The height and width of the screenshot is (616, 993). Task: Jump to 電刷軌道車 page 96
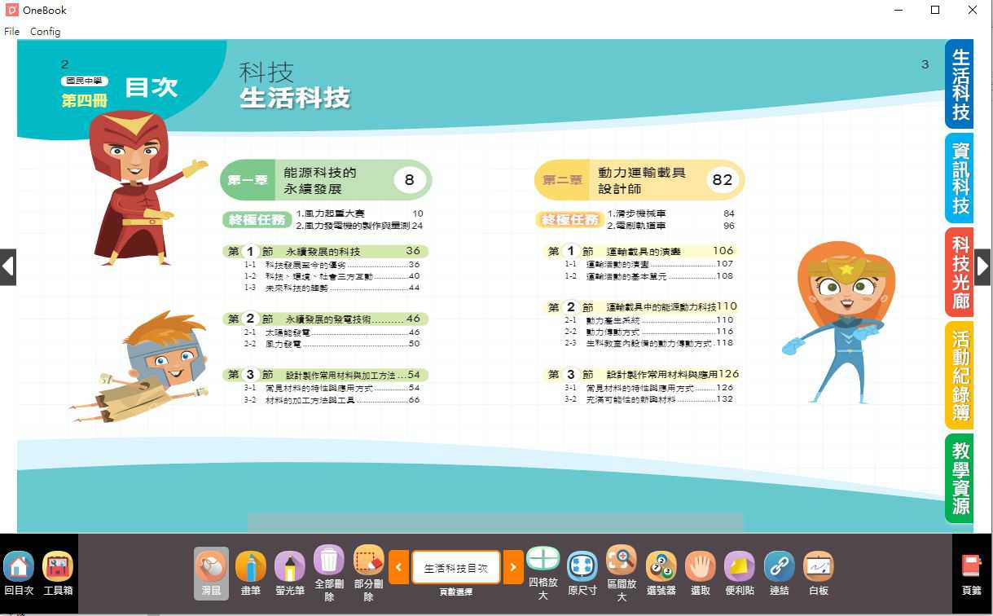[x=670, y=226]
